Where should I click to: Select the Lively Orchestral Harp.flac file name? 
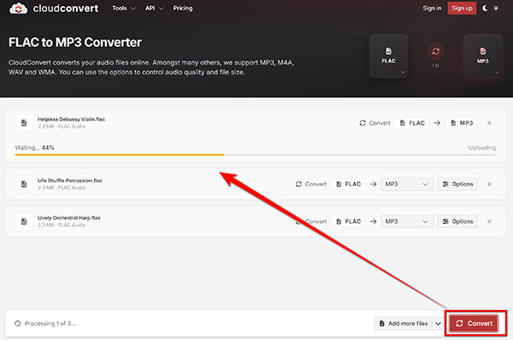pyautogui.click(x=69, y=218)
